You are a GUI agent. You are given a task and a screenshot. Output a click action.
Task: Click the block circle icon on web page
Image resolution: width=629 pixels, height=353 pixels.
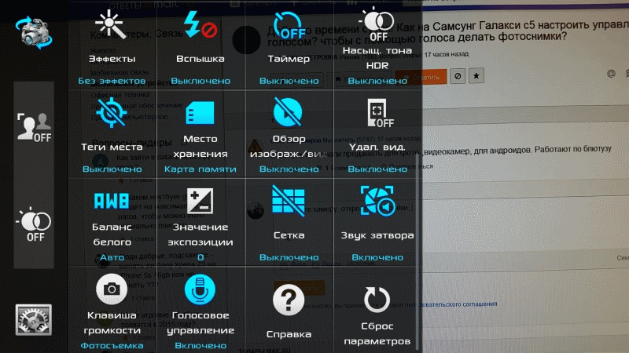[x=458, y=76]
